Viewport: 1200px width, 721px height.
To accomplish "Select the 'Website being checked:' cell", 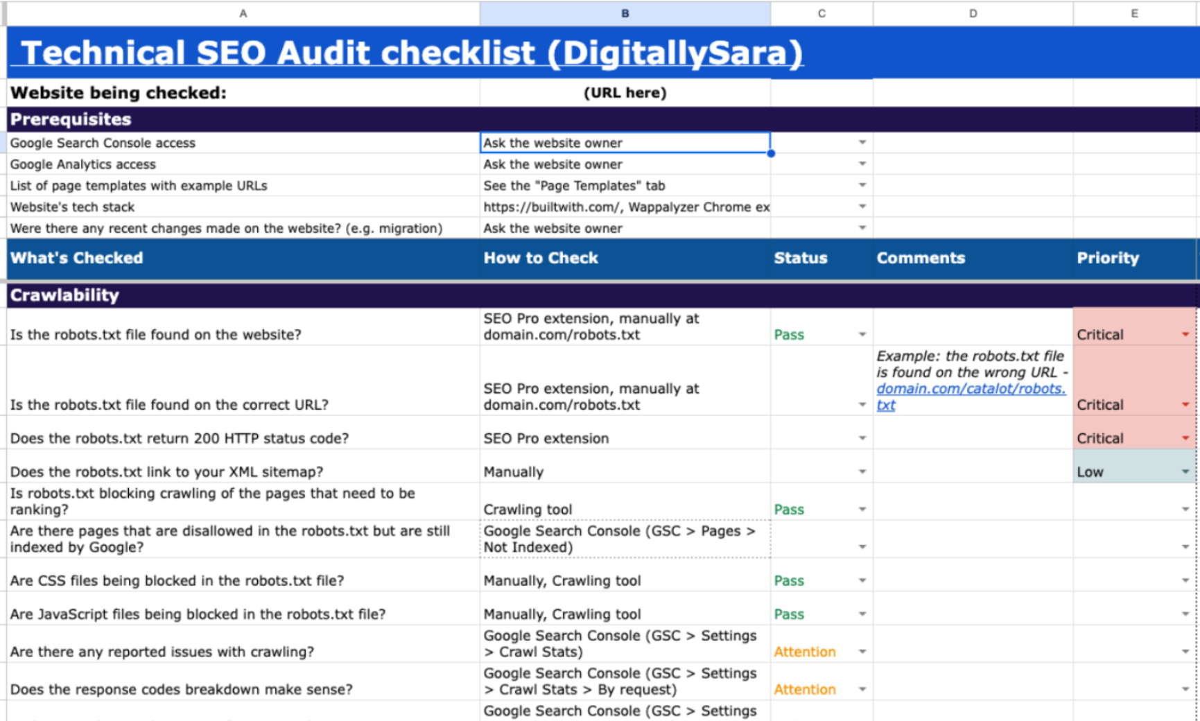I will pyautogui.click(x=243, y=93).
